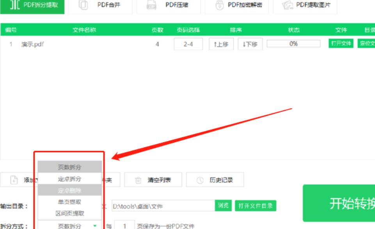Click the padlock encryption icon
Screen dimensions: 375x229
tap(220, 5)
